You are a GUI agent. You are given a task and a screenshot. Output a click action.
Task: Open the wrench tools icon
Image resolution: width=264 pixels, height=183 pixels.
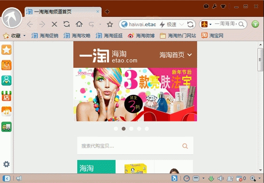coord(215,6)
